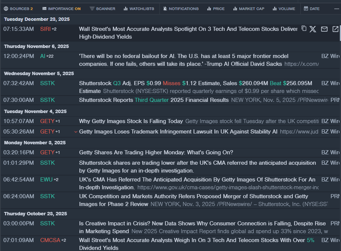Screen dimensions: 341x251
Task: Click SSTK ticker on the 03:00:00PM row
Action: [x=47, y=223]
